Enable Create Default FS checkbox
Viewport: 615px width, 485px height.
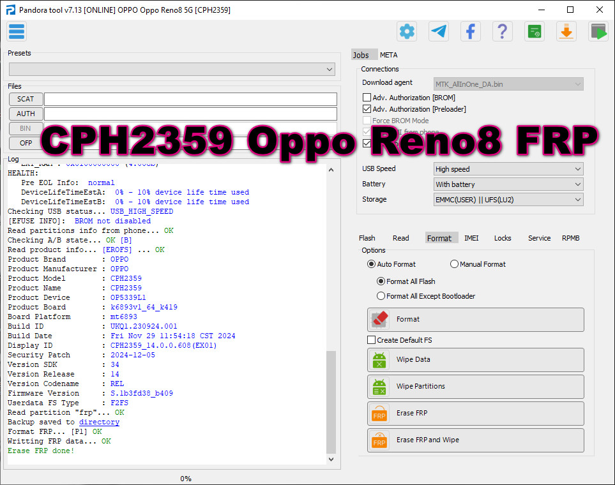pyautogui.click(x=372, y=340)
